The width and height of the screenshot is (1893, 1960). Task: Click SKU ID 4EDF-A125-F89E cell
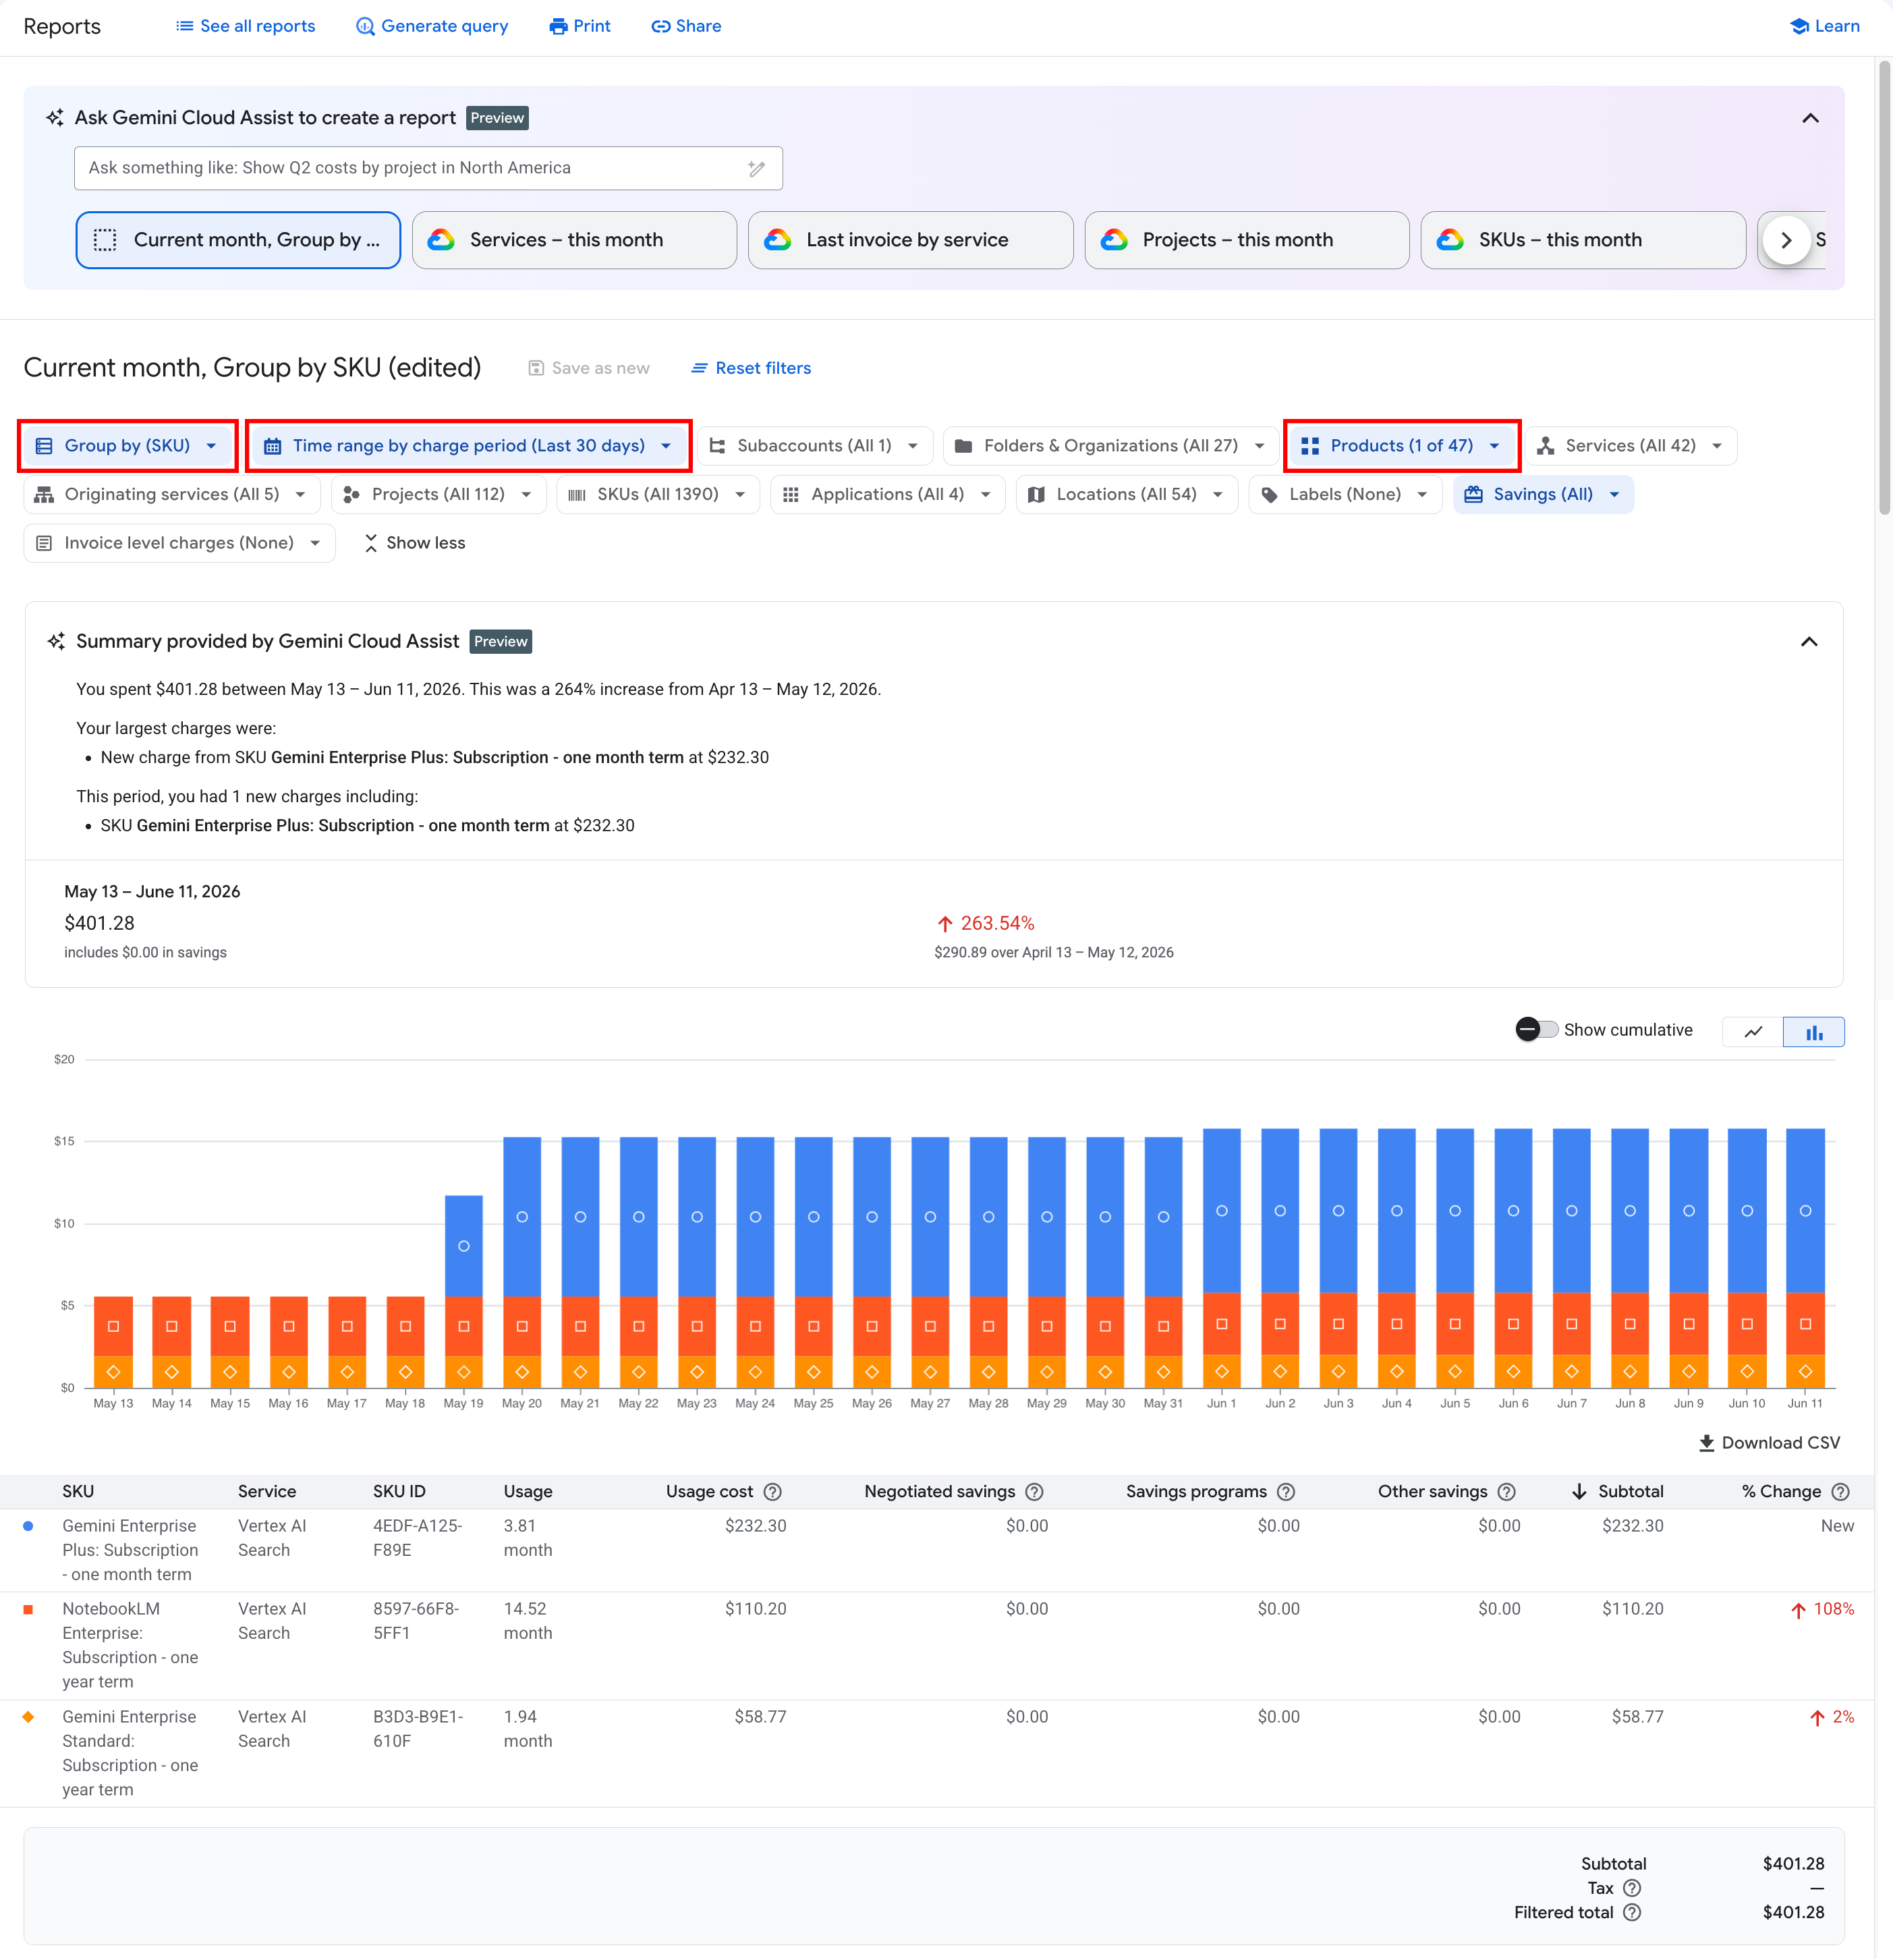click(417, 1538)
